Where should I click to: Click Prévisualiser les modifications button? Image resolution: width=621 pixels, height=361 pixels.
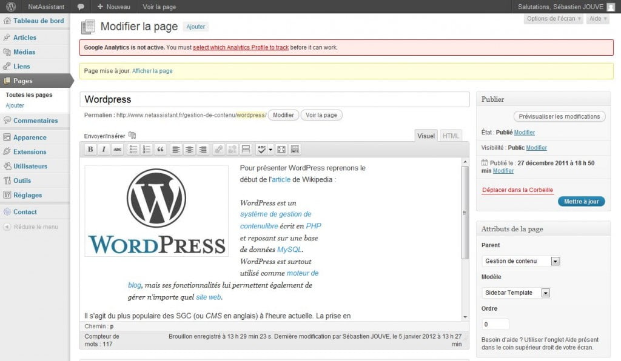559,117
